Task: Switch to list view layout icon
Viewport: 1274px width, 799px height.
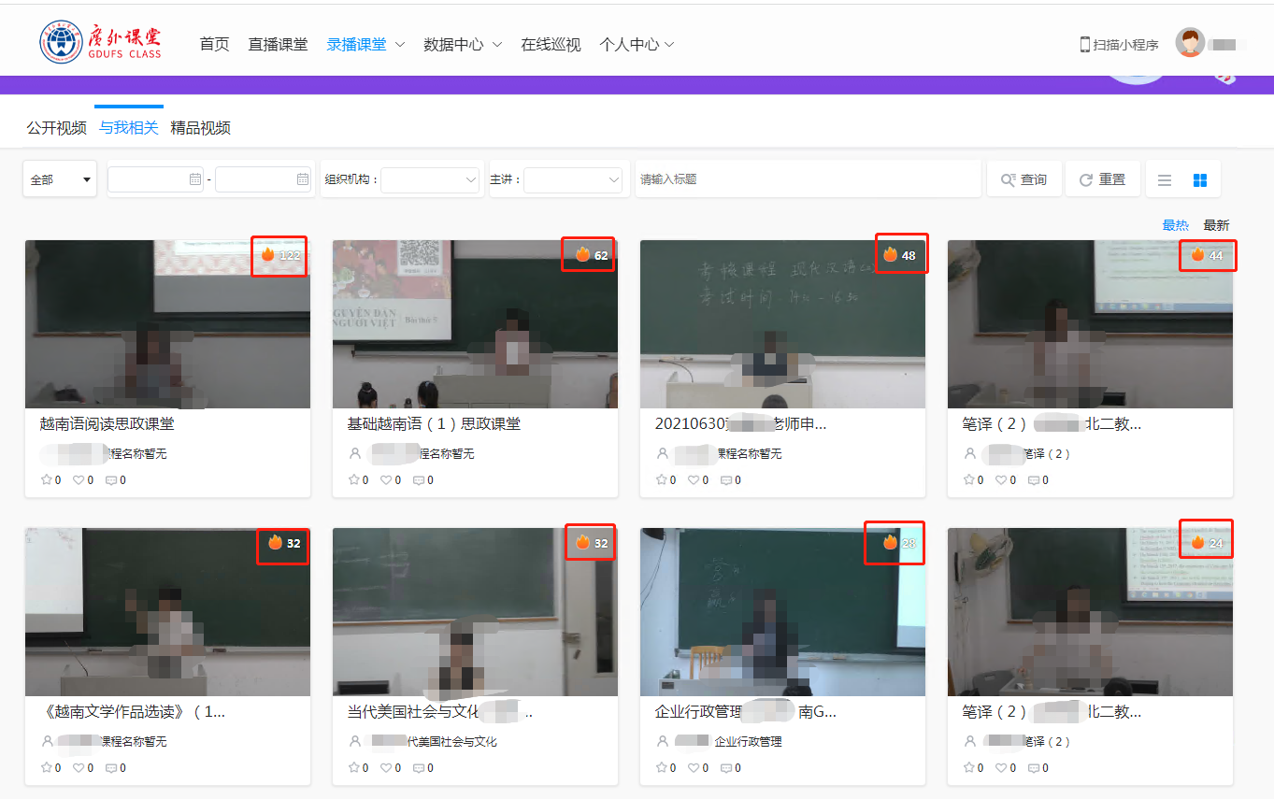Action: pyautogui.click(x=1165, y=180)
